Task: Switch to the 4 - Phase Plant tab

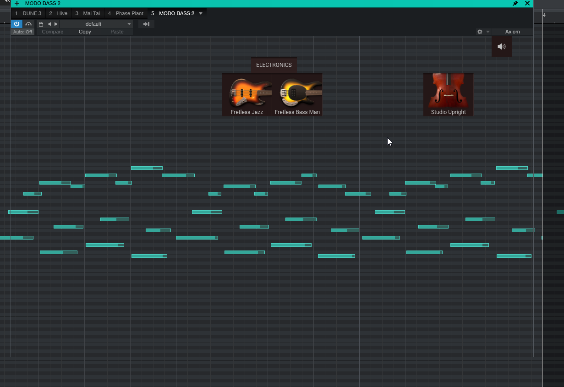Action: [126, 13]
